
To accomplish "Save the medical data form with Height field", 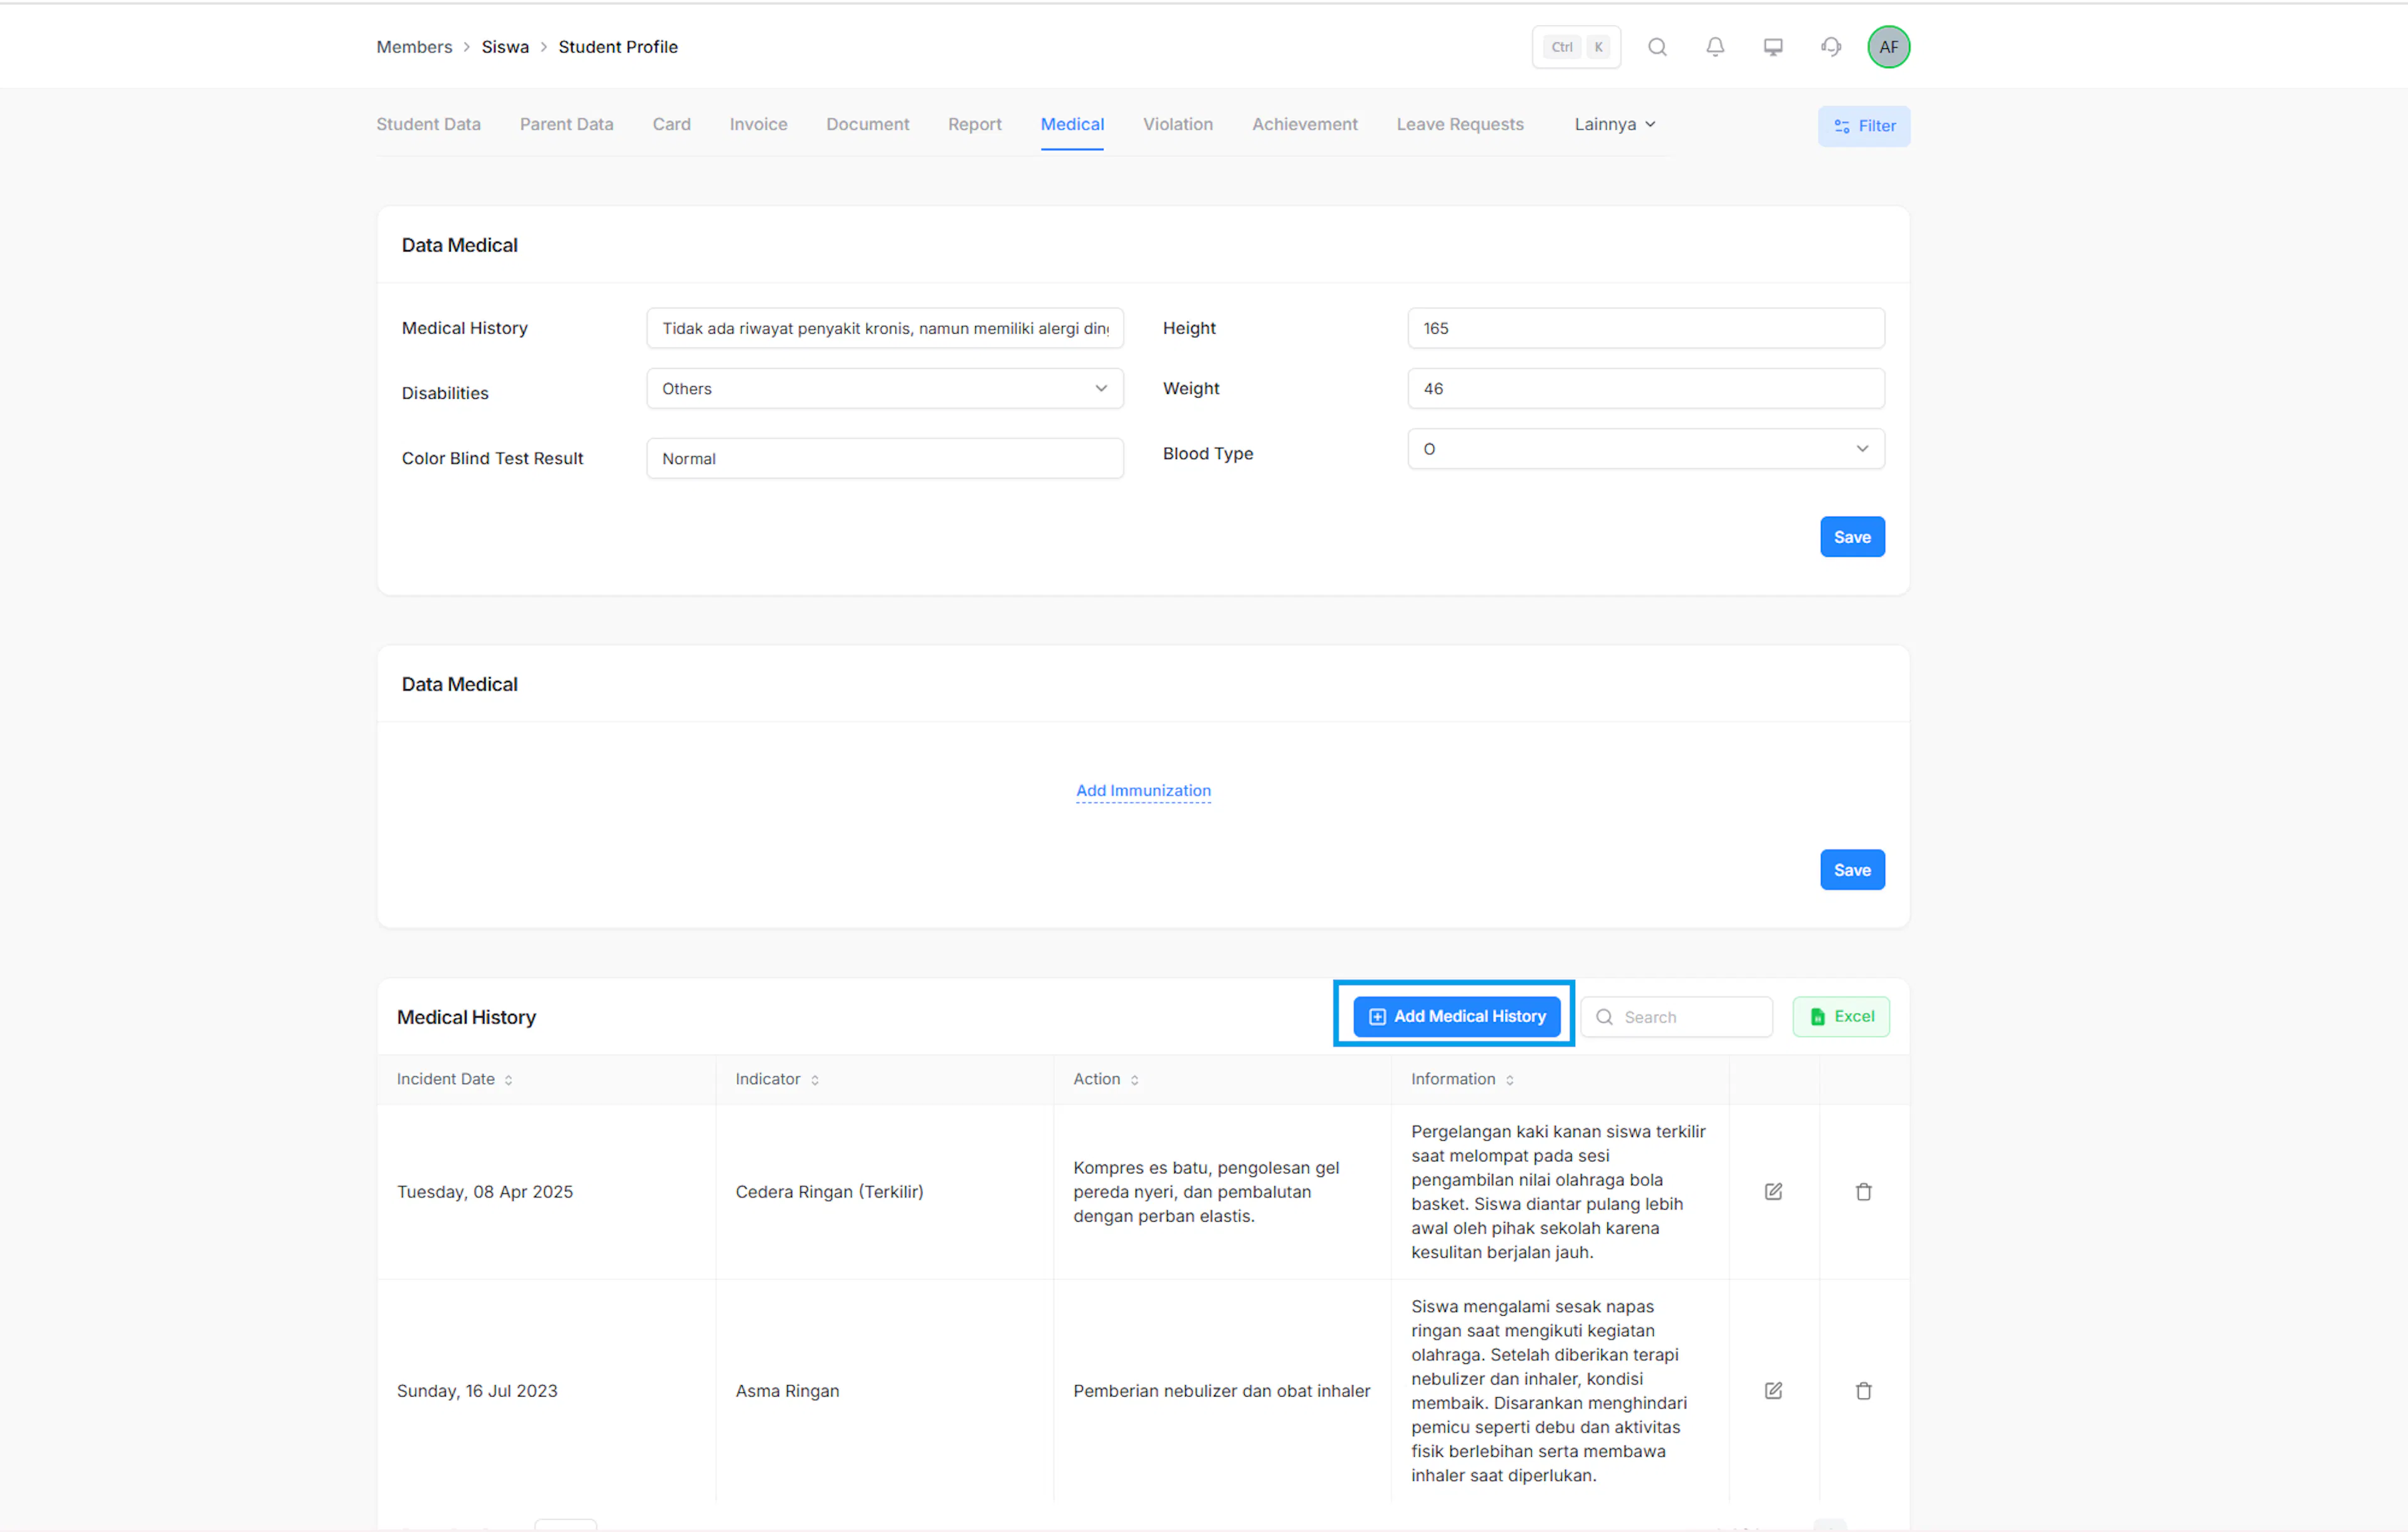I will point(1851,537).
